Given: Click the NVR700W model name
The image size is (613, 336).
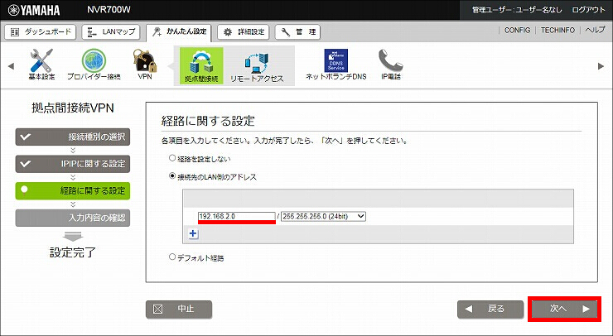Looking at the screenshot, I should 109,10.
